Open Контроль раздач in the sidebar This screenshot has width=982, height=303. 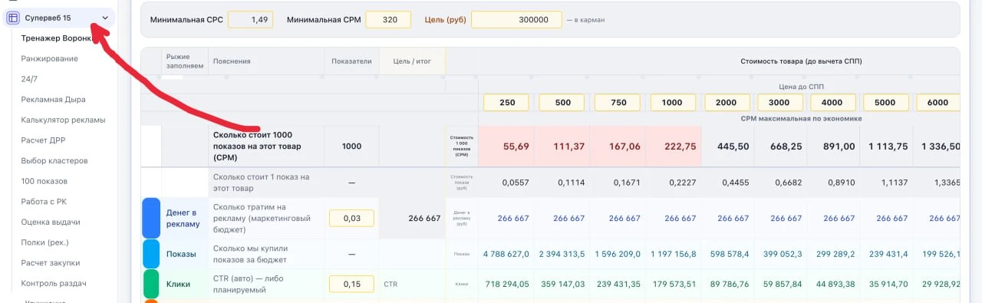coord(54,283)
